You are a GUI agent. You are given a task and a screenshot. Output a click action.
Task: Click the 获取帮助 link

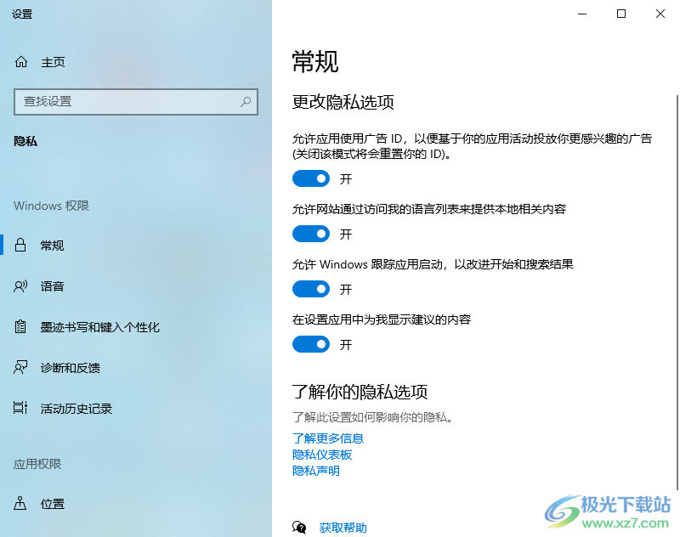[343, 528]
